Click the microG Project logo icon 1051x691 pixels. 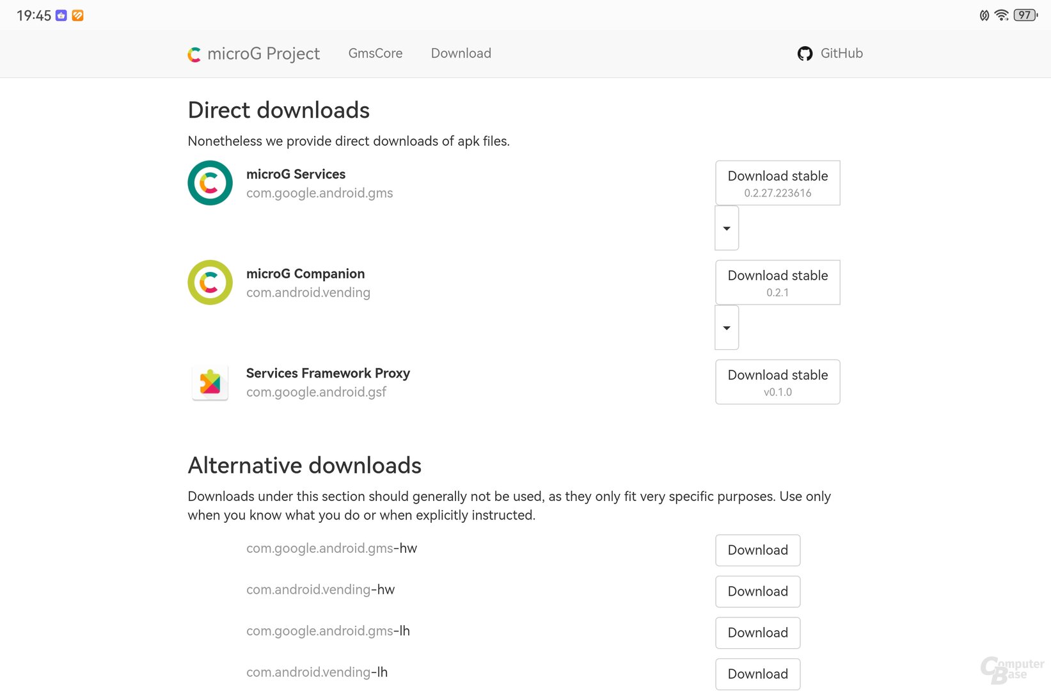coord(194,54)
